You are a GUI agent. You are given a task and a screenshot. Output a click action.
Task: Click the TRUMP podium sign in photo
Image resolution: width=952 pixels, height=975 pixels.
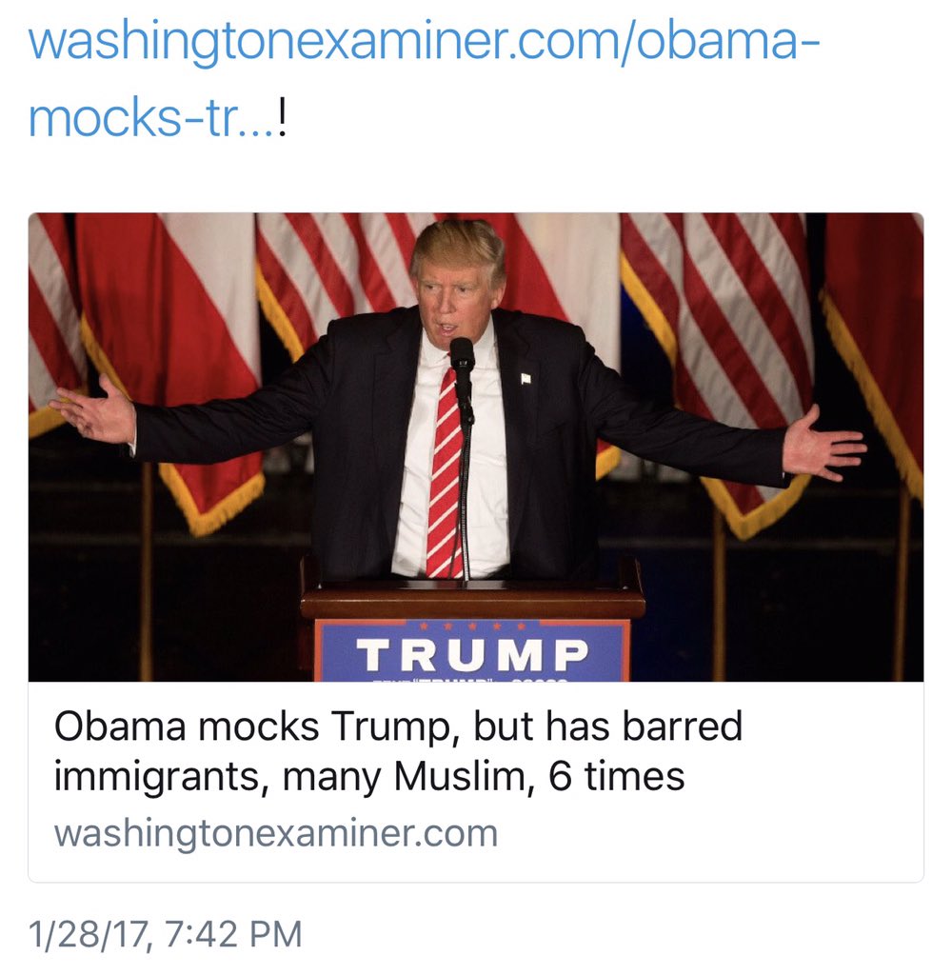[472, 651]
